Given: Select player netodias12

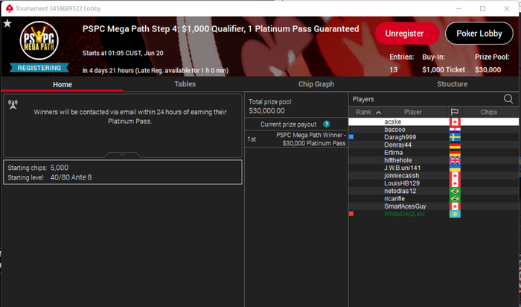Looking at the screenshot, I should [x=400, y=191].
